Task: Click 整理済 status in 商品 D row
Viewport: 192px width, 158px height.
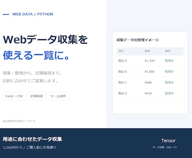Action: (169, 94)
